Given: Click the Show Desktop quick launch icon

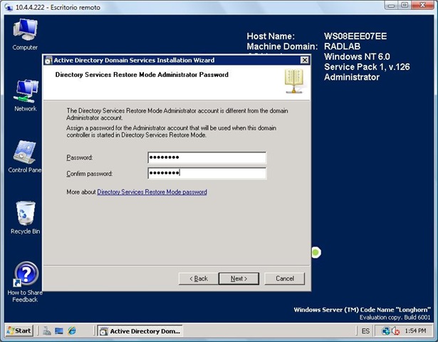Looking at the screenshot, I should point(59,331).
